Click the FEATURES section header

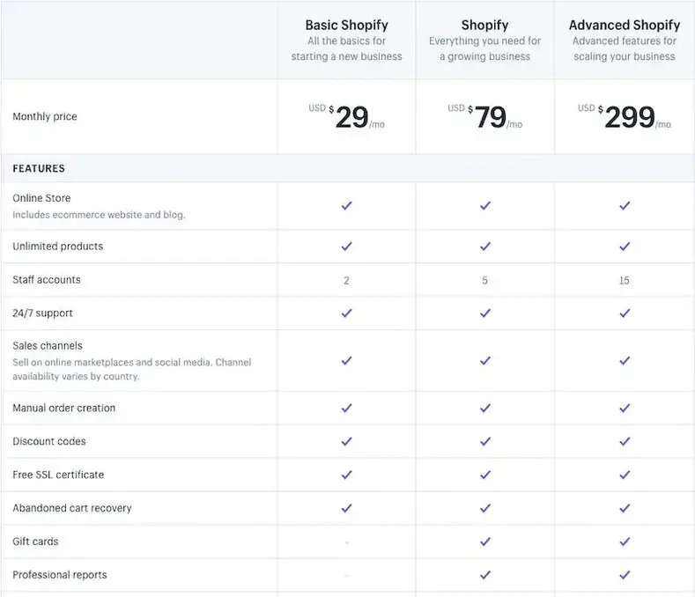coord(39,168)
